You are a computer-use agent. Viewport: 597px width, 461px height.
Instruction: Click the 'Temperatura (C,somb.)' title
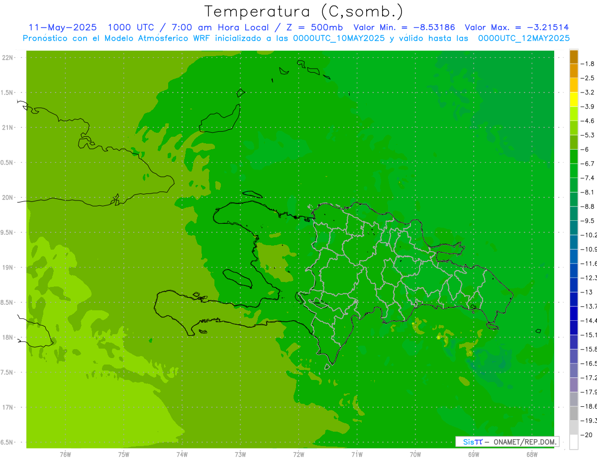303,11
